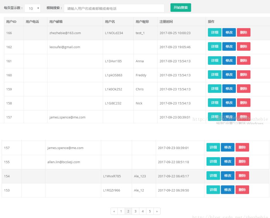Image resolution: width=270 pixels, height=218 pixels.
Task: View 详细 for user 166
Action: (x=215, y=32)
